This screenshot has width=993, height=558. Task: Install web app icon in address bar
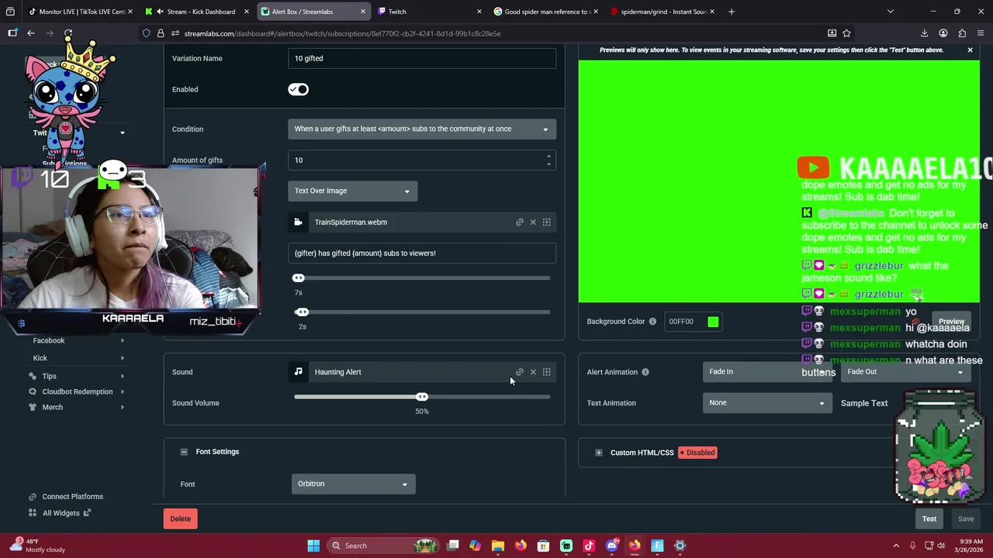pyautogui.click(x=832, y=33)
